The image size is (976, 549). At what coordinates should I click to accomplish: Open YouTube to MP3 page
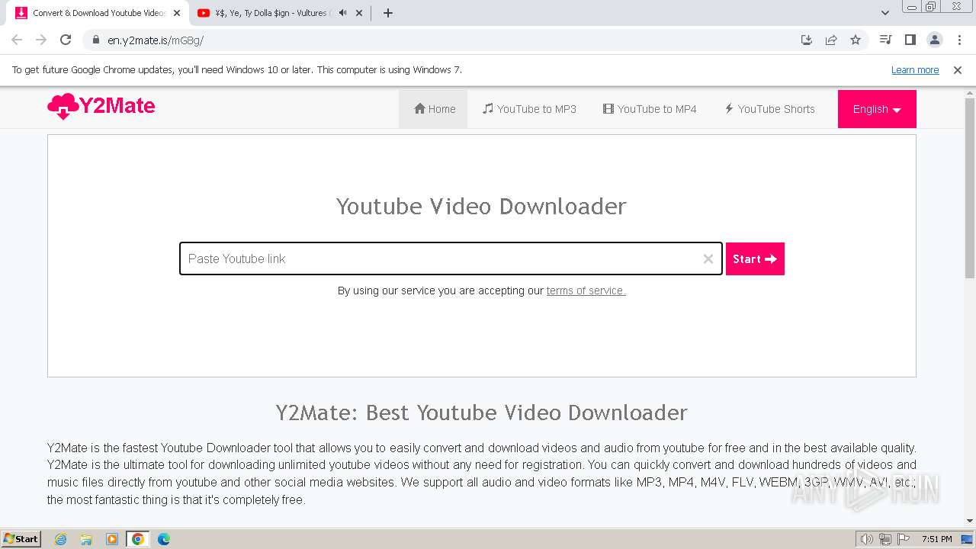pos(529,109)
